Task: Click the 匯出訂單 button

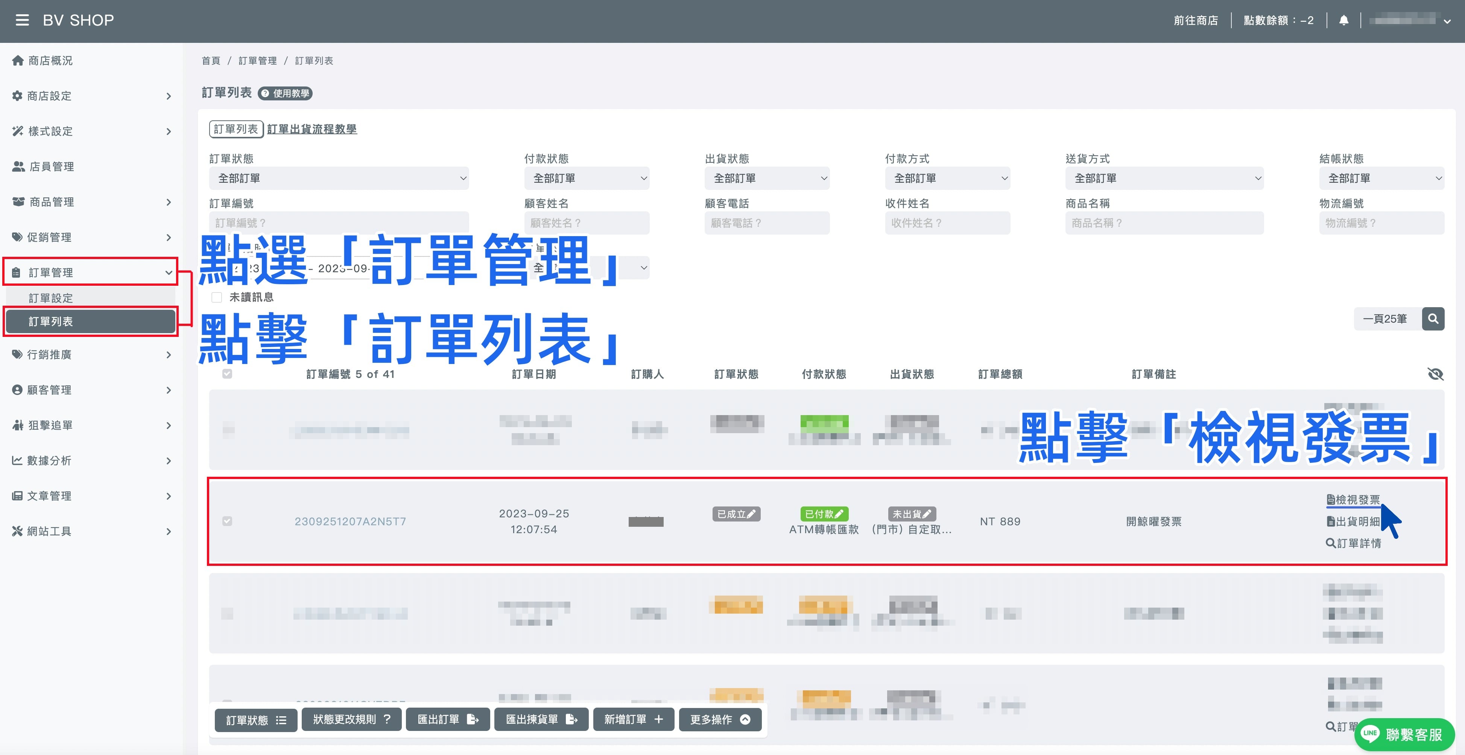Action: click(x=448, y=719)
